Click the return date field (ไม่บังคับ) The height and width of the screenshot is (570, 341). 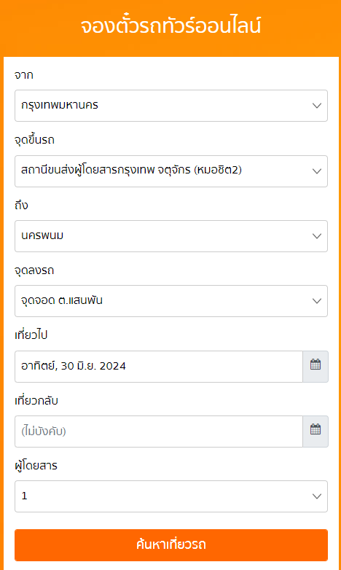tap(159, 432)
